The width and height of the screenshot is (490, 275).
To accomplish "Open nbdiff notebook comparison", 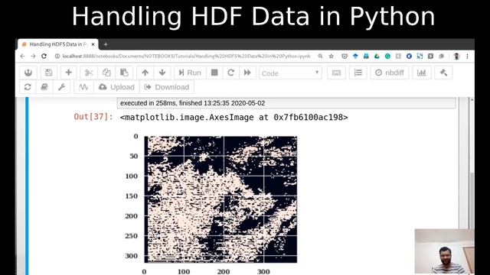I will (x=390, y=73).
